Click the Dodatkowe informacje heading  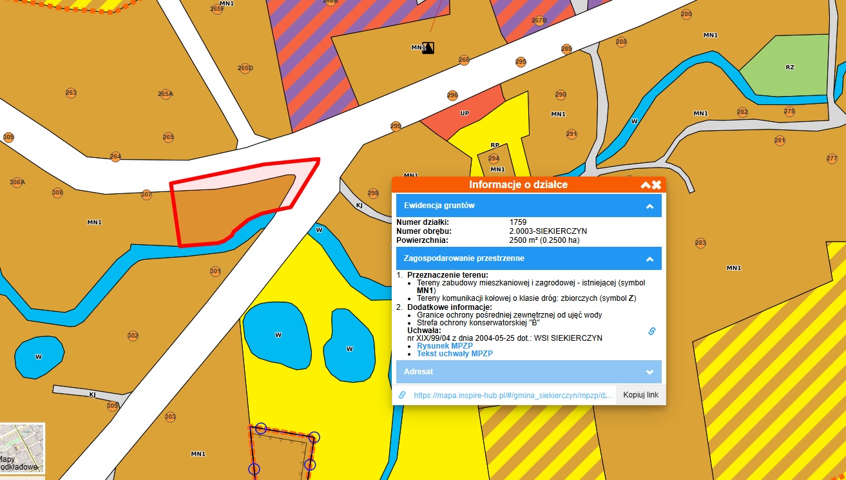450,307
